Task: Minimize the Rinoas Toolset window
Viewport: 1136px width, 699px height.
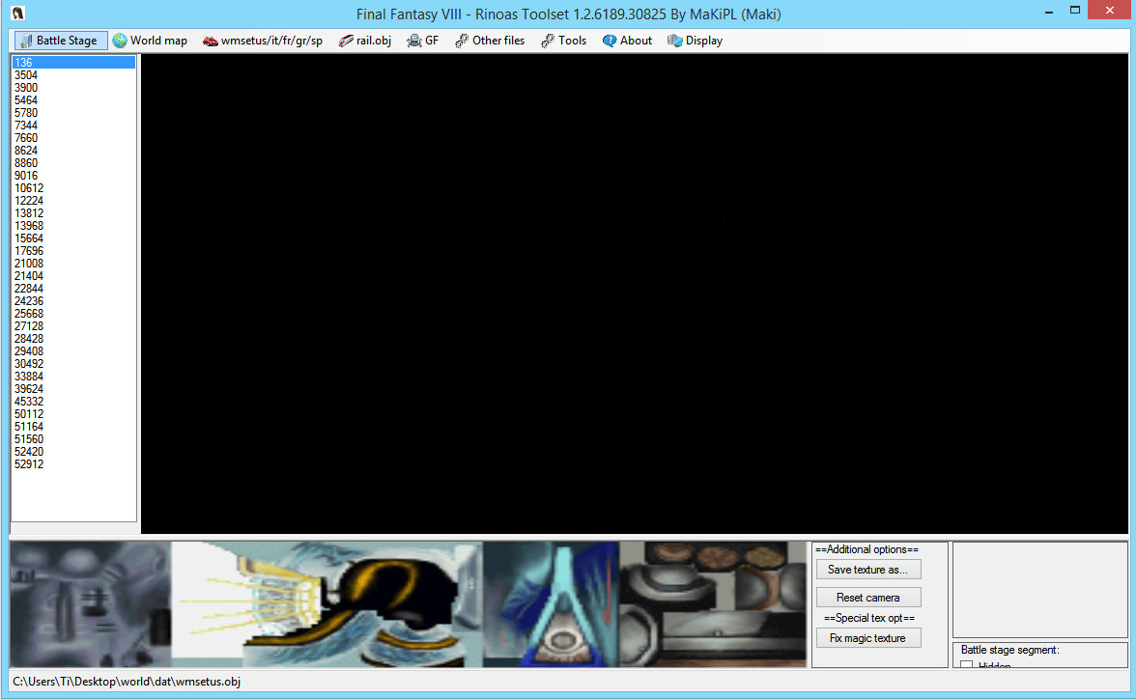Action: point(1048,11)
